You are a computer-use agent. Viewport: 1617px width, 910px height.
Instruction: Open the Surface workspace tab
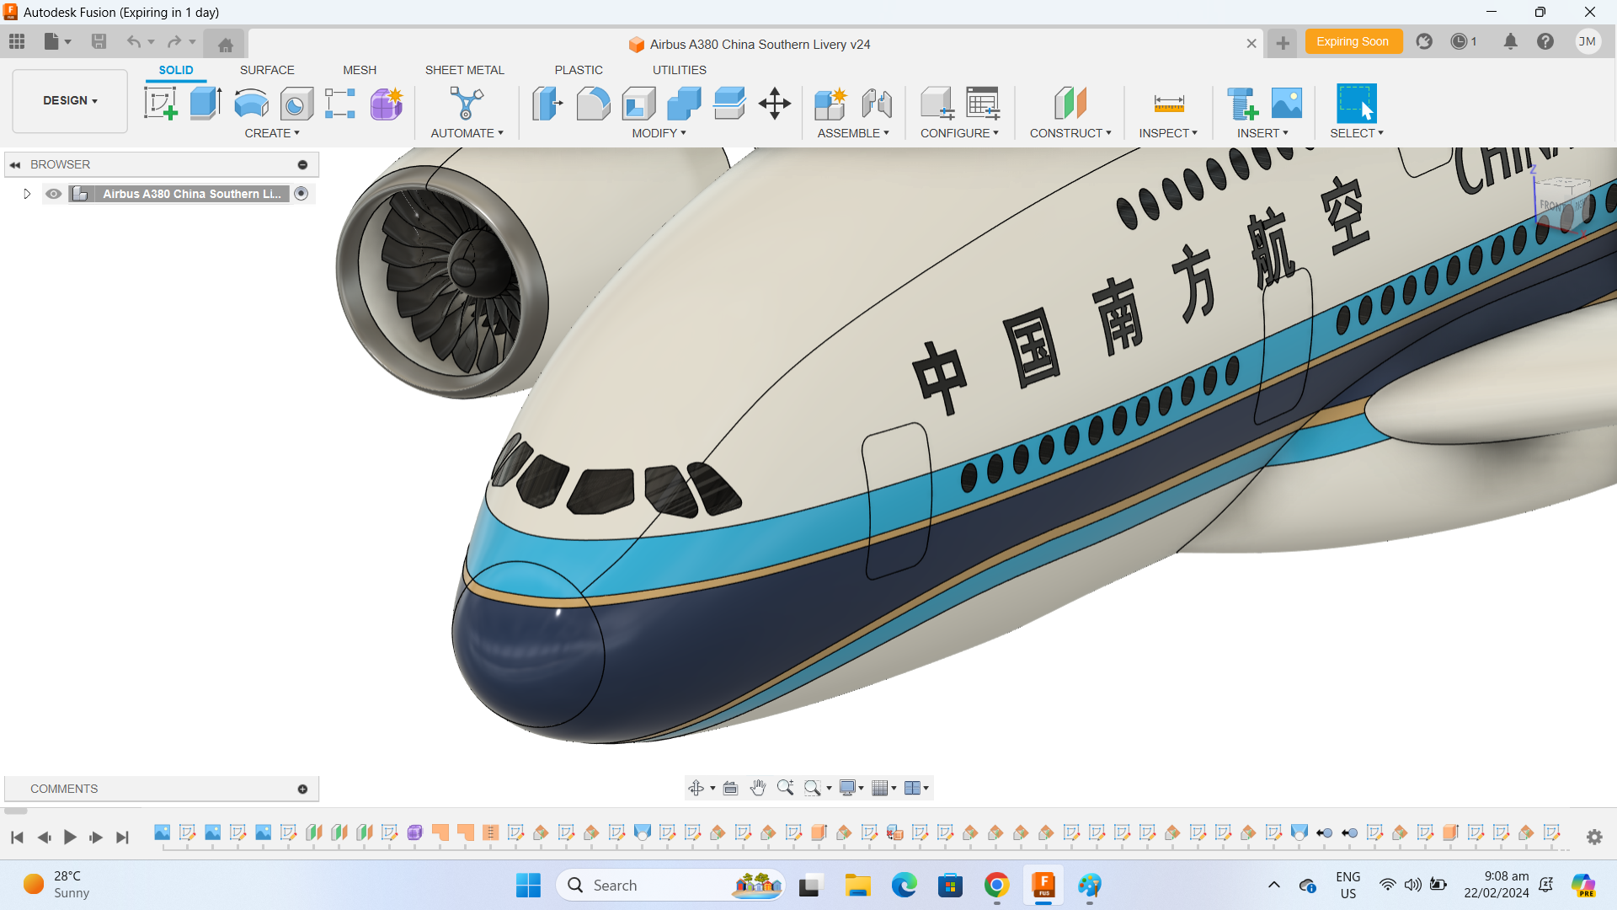[x=267, y=70]
